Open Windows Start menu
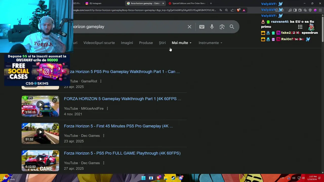 144,178
